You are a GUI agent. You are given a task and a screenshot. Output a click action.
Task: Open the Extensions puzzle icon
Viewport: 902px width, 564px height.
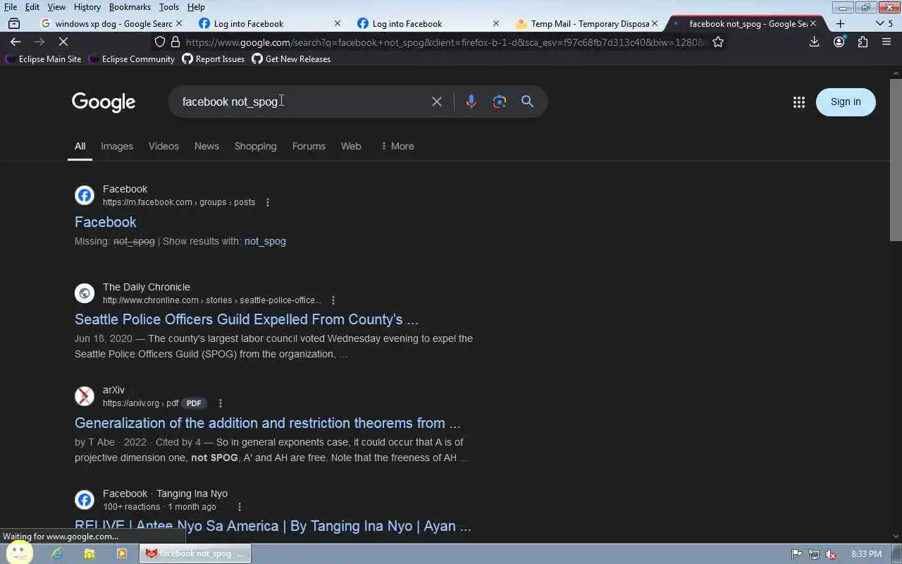[863, 42]
